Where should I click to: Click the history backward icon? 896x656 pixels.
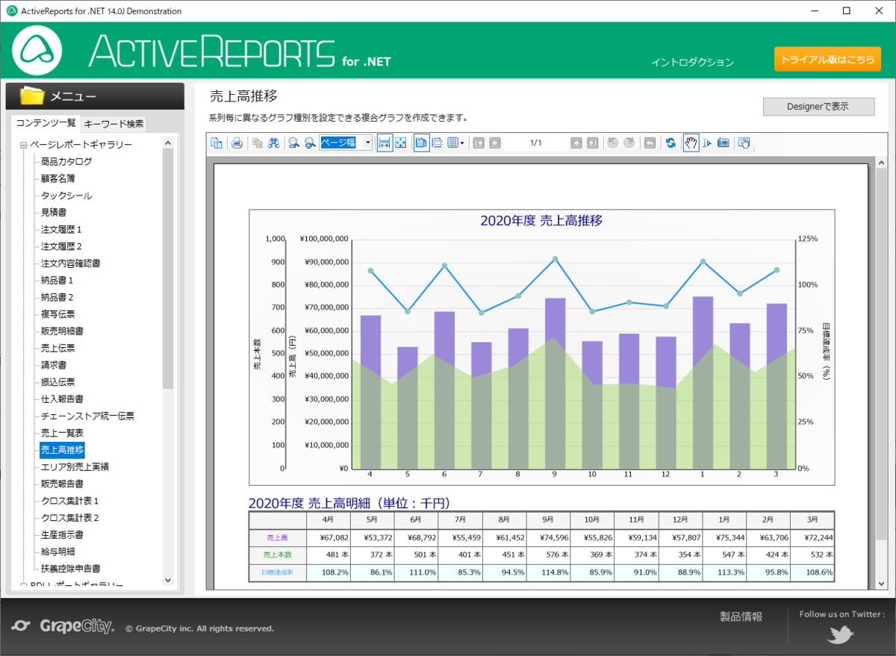click(x=613, y=143)
